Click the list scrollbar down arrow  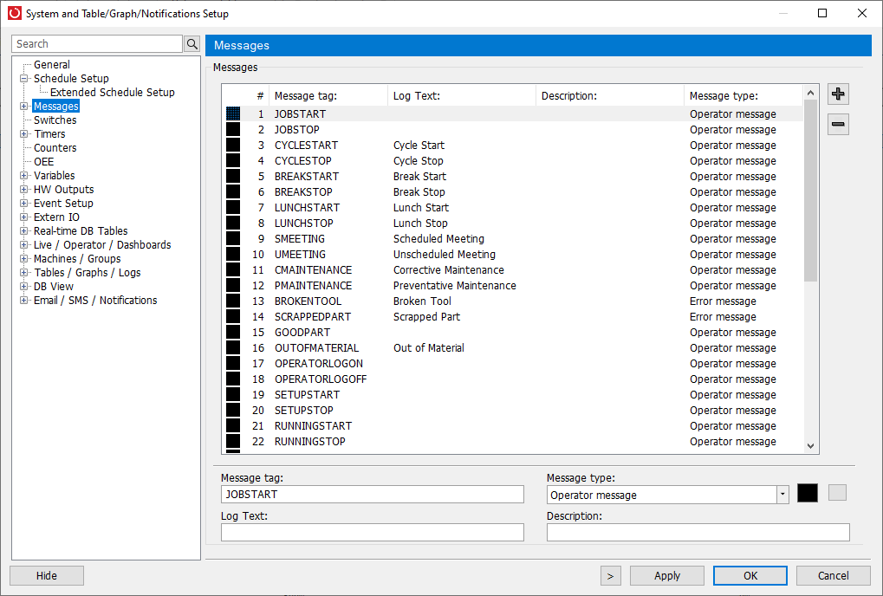(810, 446)
